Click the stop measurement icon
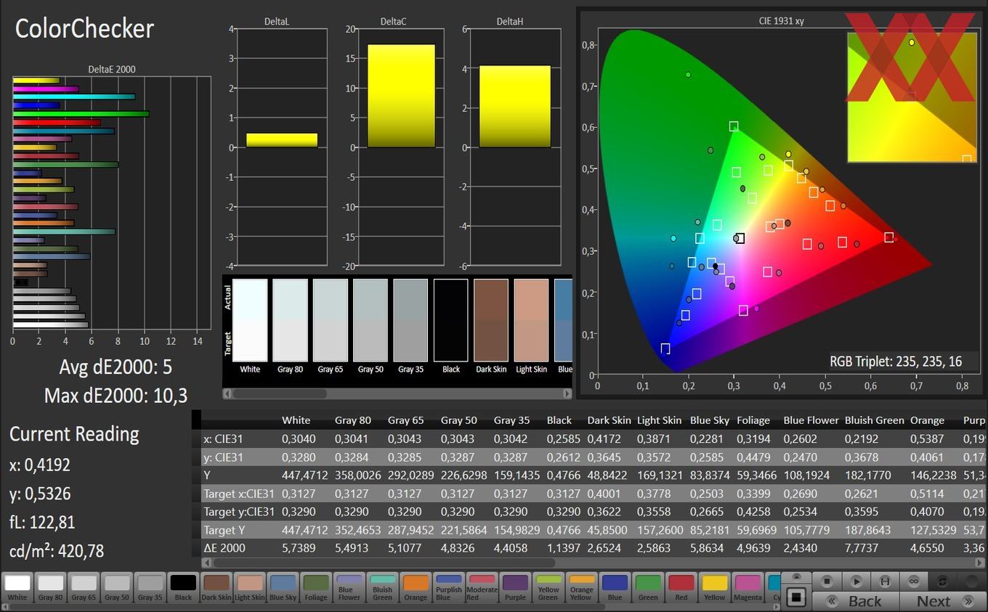 point(826,582)
